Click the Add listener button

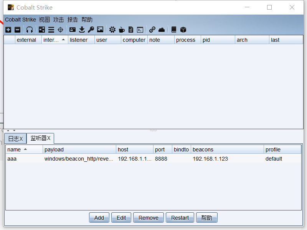click(99, 218)
